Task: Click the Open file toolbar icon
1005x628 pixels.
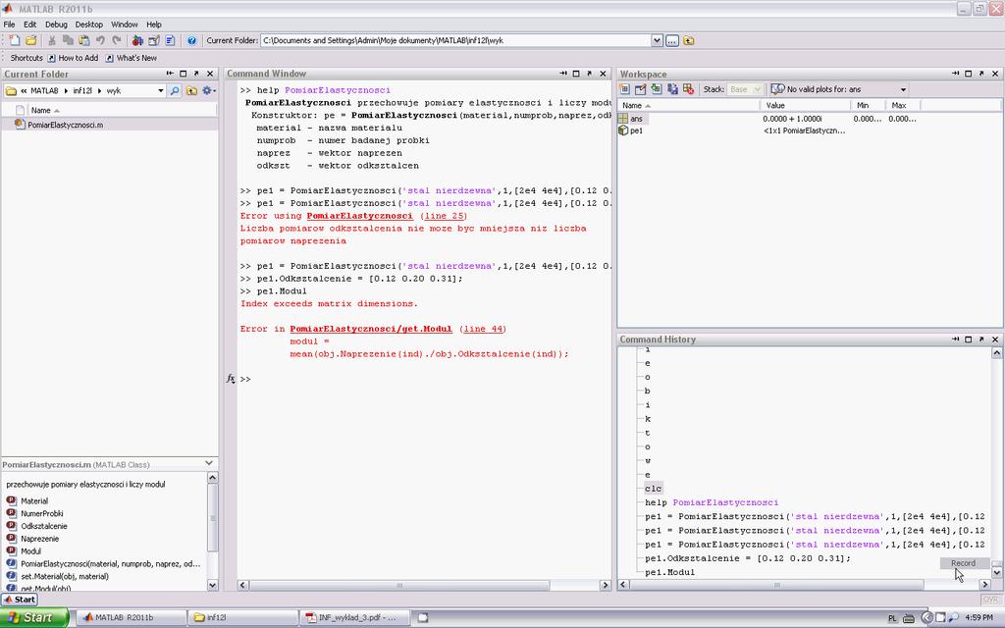Action: [x=30, y=40]
